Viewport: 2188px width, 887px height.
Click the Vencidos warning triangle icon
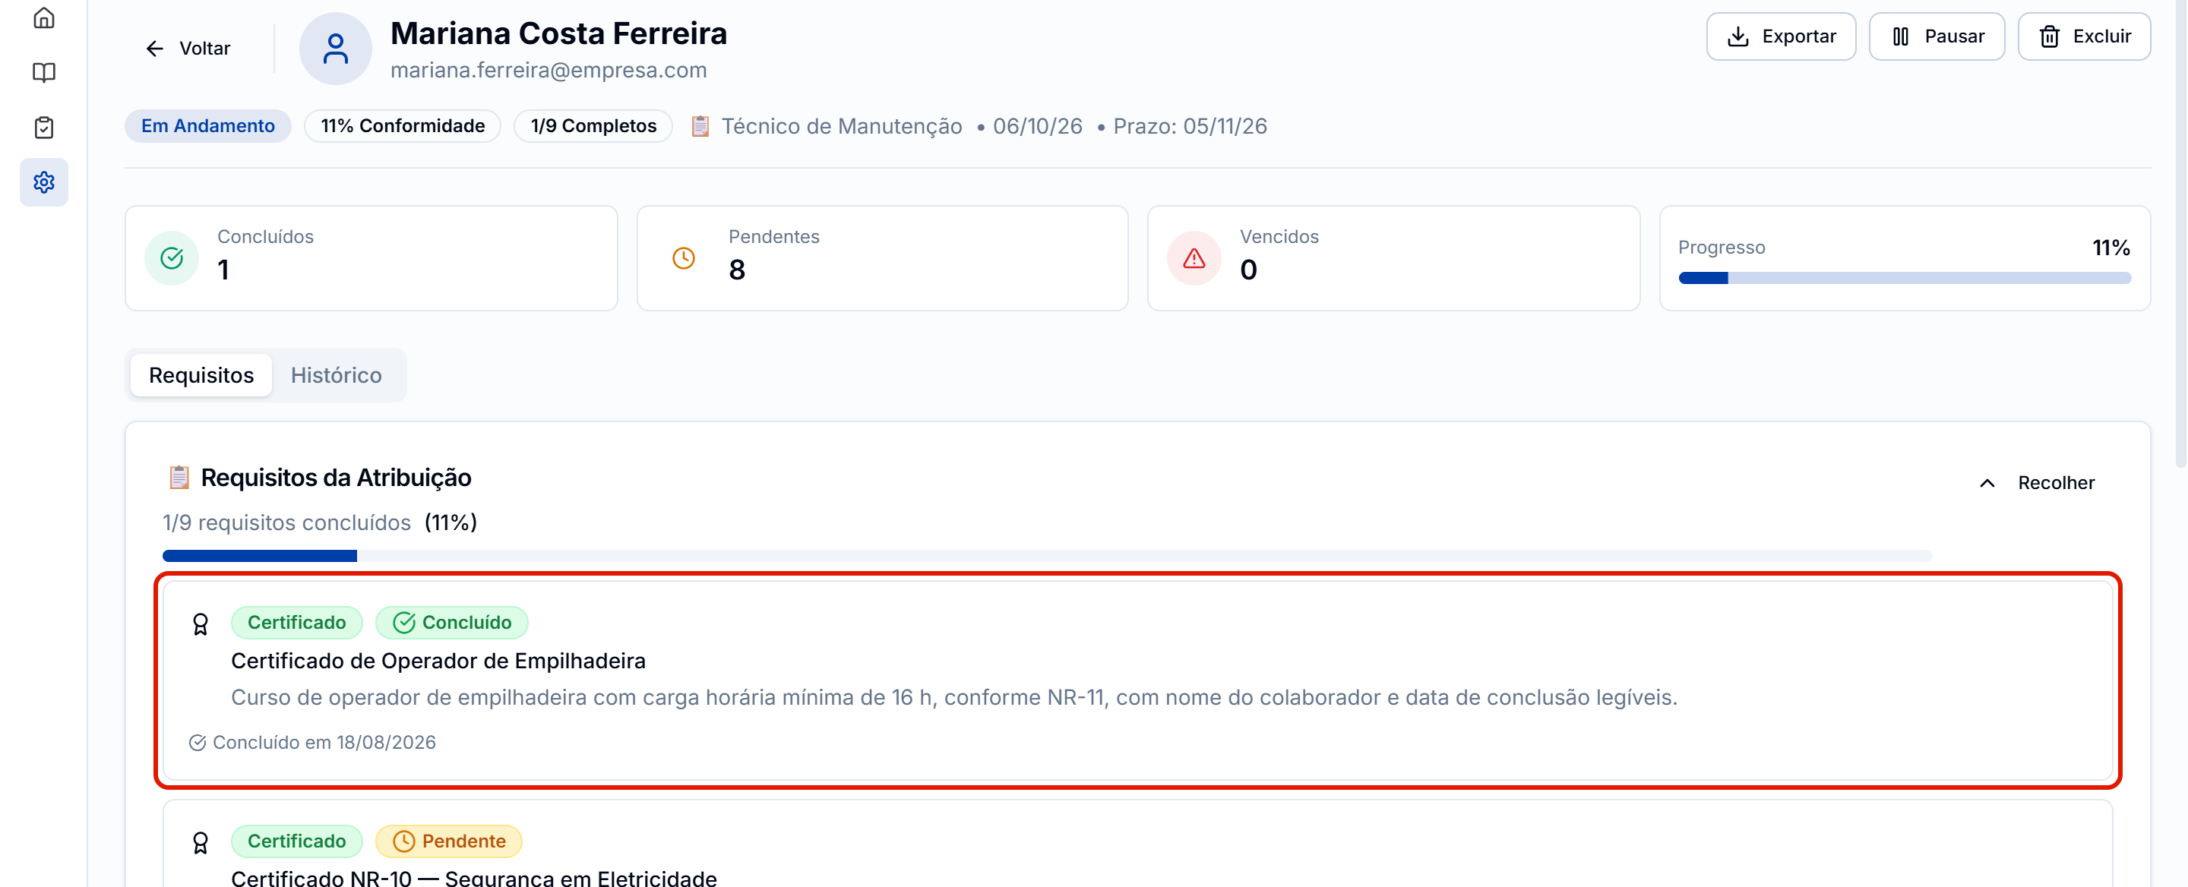[1194, 258]
